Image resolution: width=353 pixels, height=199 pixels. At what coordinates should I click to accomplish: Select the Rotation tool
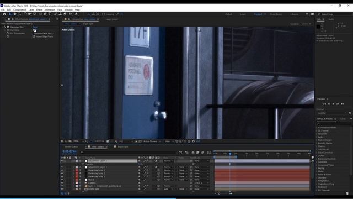click(x=25, y=14)
